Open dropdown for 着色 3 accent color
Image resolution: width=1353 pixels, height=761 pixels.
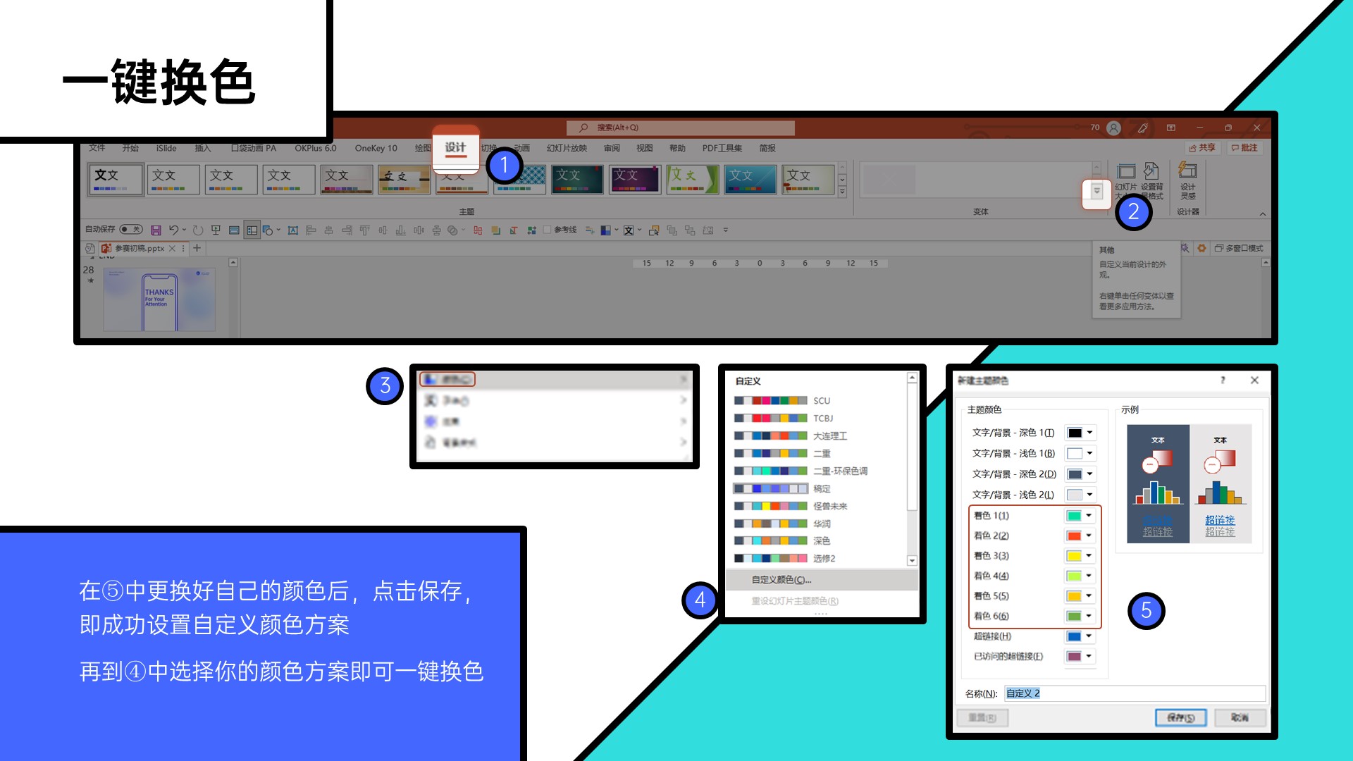[1089, 556]
